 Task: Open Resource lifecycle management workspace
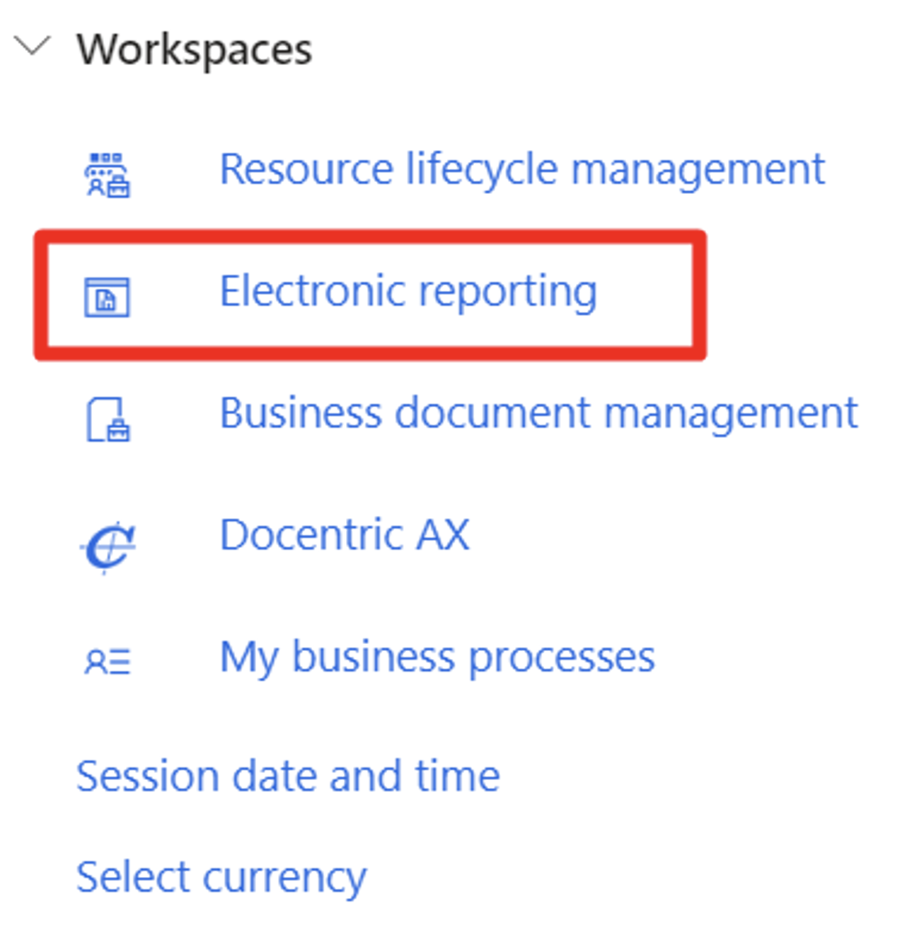point(522,169)
